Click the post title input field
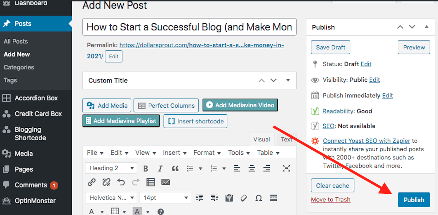 tap(189, 27)
